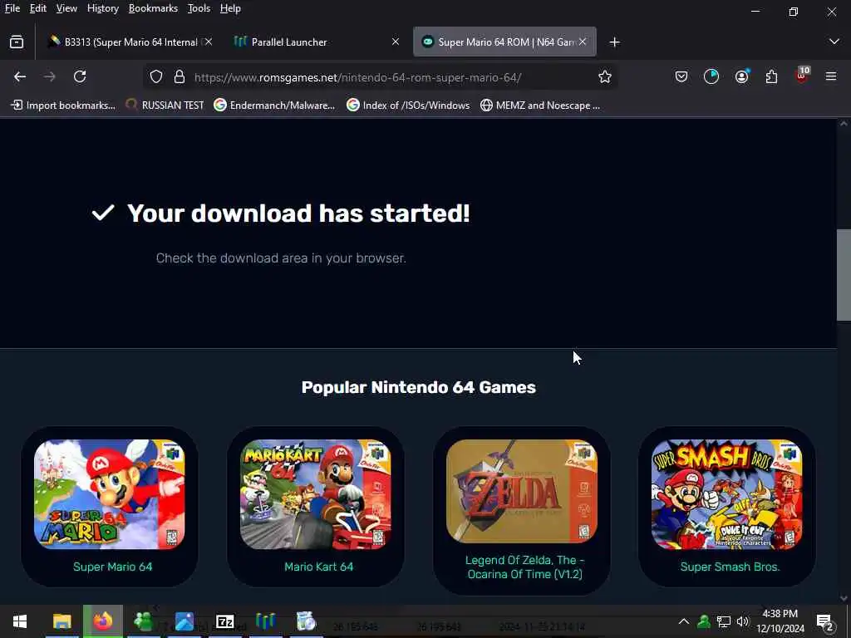Open the Super Smash Bros. cover image
Viewport: 851px width, 638px height.
click(x=727, y=494)
